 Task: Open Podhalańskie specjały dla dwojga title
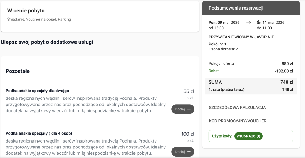[x=37, y=91]
